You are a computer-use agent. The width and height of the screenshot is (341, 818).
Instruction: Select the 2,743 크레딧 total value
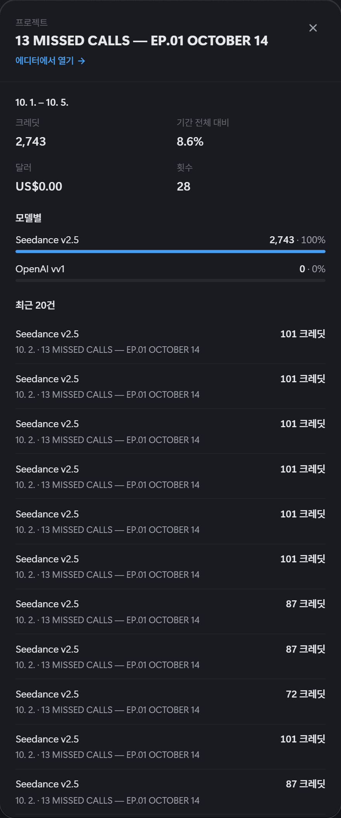31,142
